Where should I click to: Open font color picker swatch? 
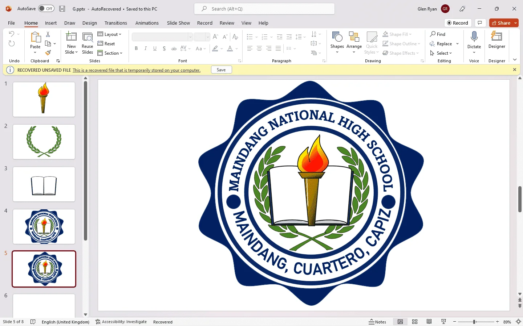click(230, 49)
